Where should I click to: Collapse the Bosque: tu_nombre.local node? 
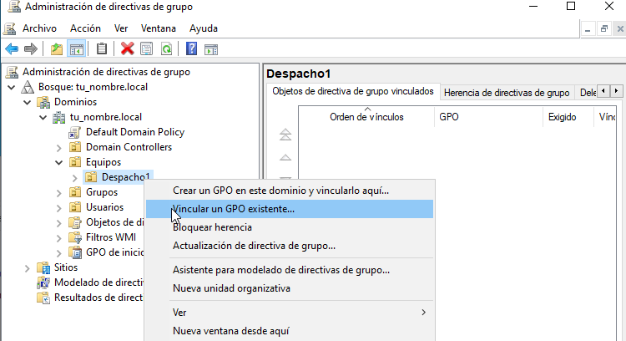[11, 87]
